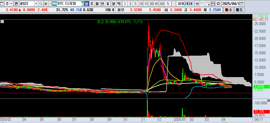Open the BTCT ticker dropdown arrow

(x=36, y=3)
